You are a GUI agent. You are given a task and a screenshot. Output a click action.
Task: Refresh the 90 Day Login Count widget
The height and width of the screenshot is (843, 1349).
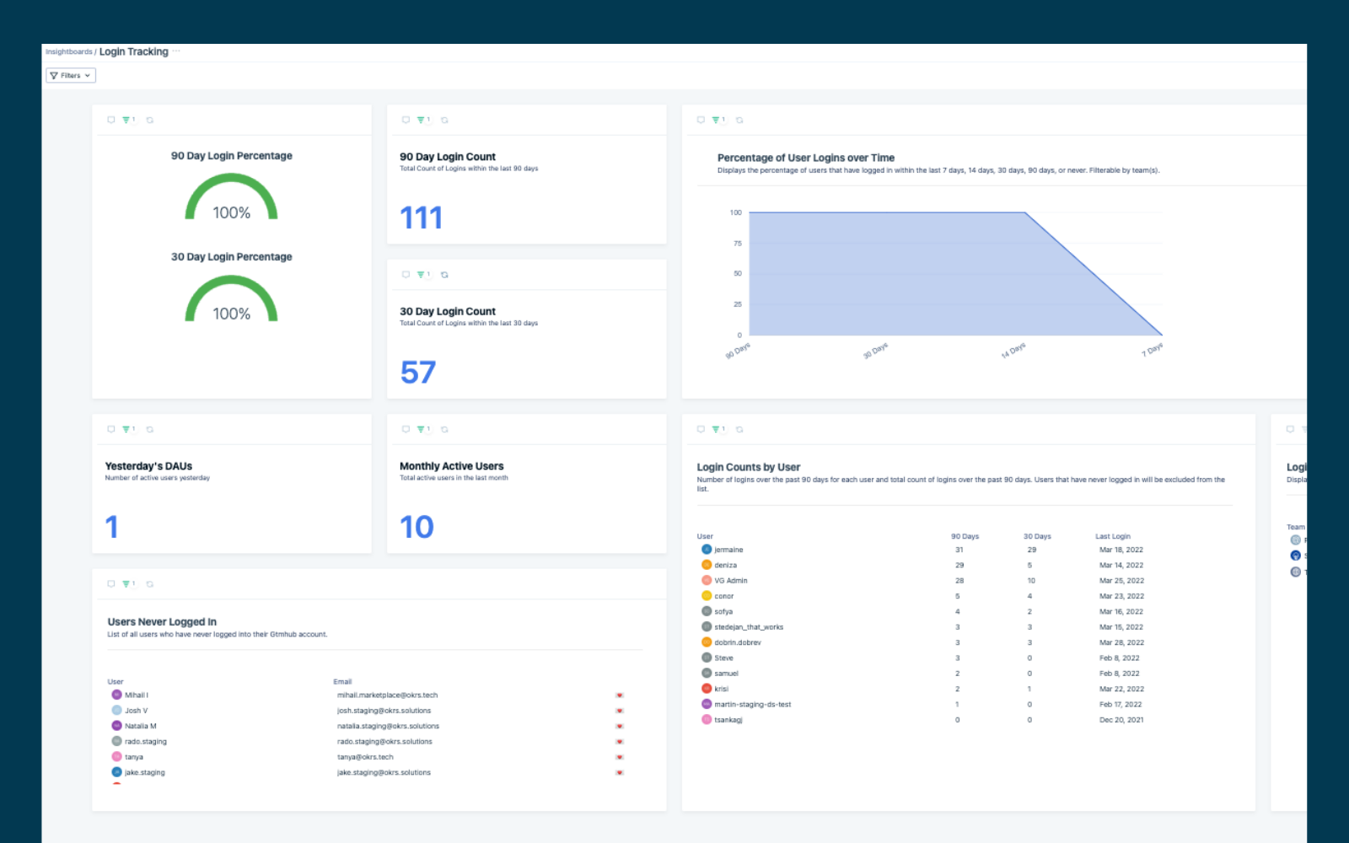click(444, 120)
